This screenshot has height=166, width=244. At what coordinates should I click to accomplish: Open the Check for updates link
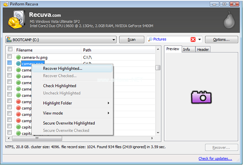point(216,159)
